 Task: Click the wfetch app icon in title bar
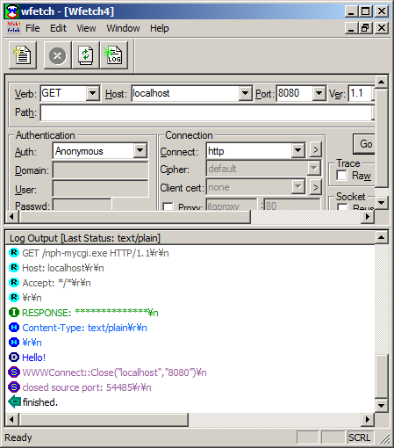click(12, 11)
